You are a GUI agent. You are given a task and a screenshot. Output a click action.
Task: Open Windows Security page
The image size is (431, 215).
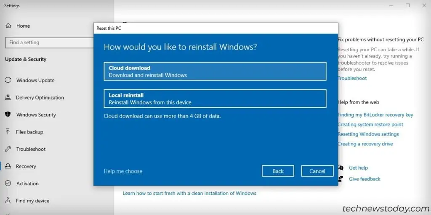tap(36, 115)
